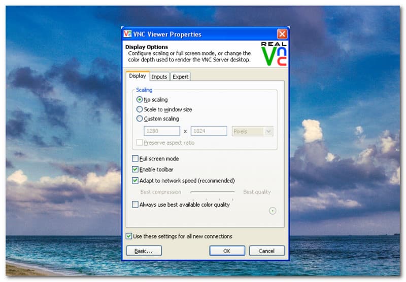Click the 1024 height input field
Image resolution: width=406 pixels, height=282 pixels.
point(209,131)
